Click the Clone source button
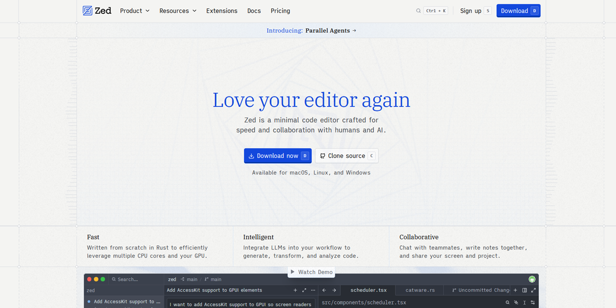 [x=346, y=156]
